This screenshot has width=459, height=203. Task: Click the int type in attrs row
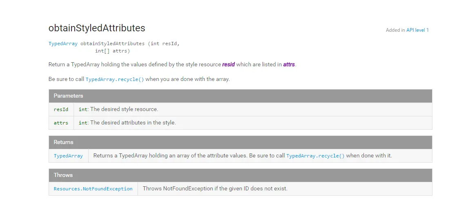point(83,123)
